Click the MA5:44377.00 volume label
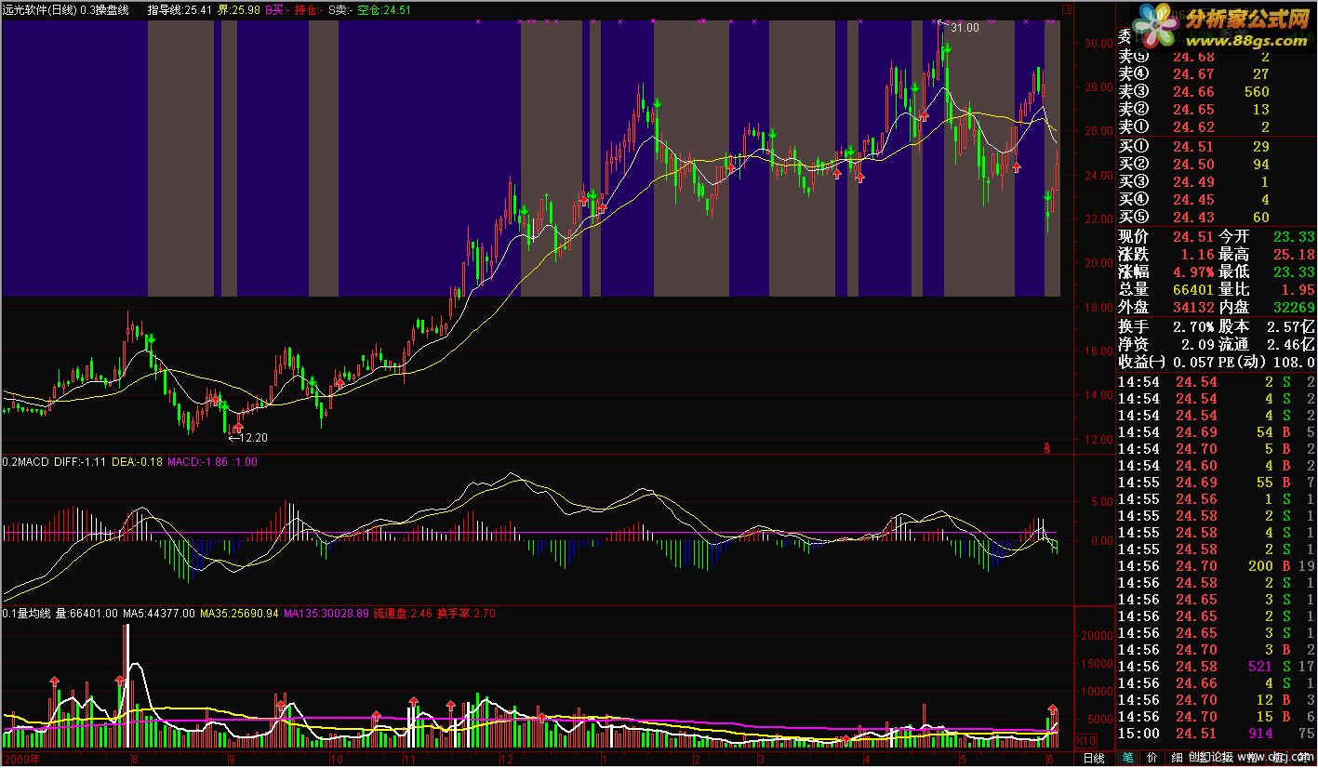 161,614
